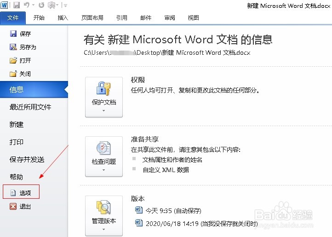Switch to the 审阅 ribbon tab
Screen dimensions: 332x237
pos(170,18)
